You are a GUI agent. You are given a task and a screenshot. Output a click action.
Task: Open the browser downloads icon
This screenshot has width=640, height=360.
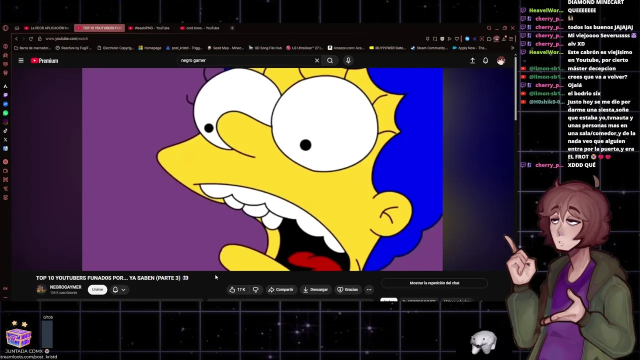(x=503, y=38)
